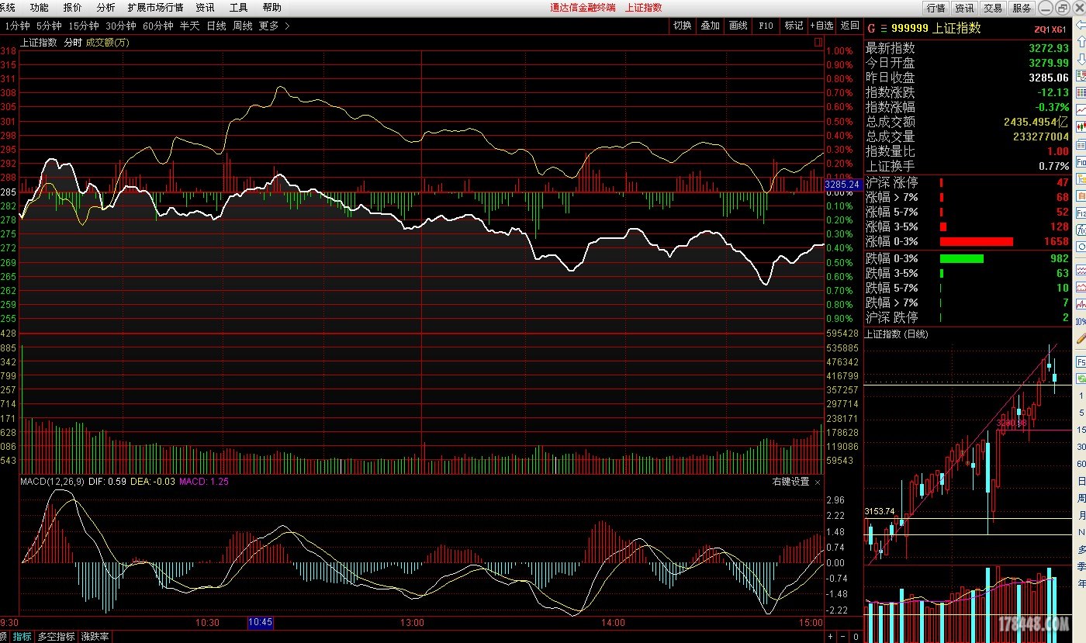
Task: Open the candlestick chart icon in right sidebar
Action: 1081,126
